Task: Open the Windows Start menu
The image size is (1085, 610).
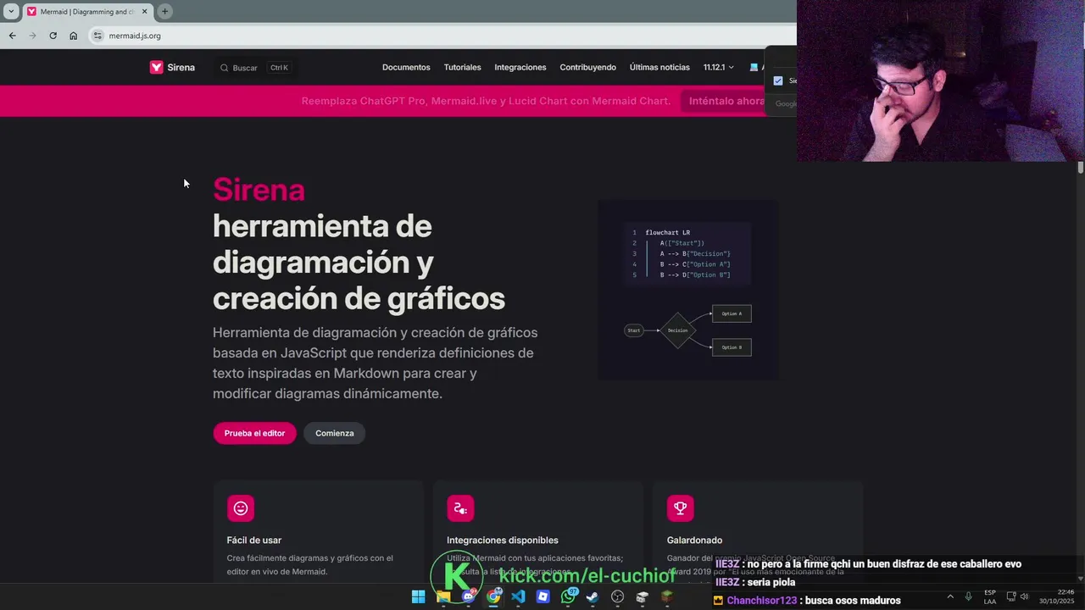Action: [418, 596]
